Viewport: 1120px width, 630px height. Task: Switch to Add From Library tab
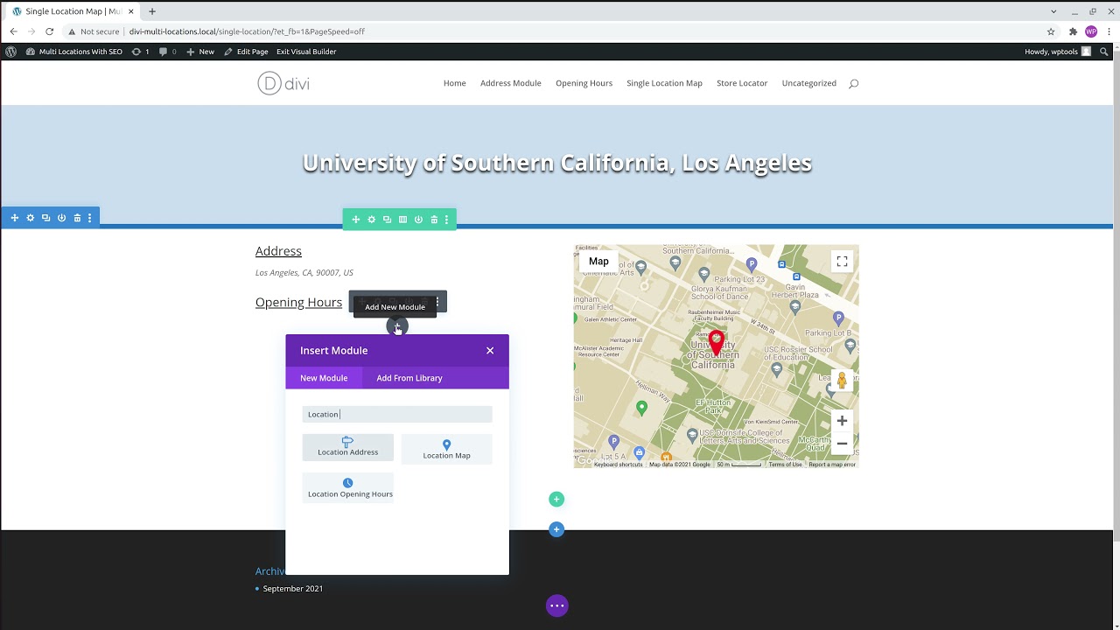point(409,378)
